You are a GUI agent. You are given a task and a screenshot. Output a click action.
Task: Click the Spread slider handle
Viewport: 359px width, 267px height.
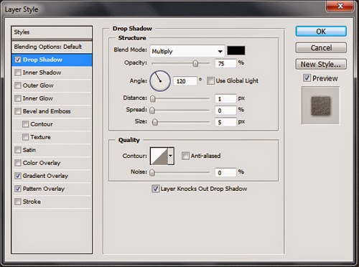coord(152,111)
